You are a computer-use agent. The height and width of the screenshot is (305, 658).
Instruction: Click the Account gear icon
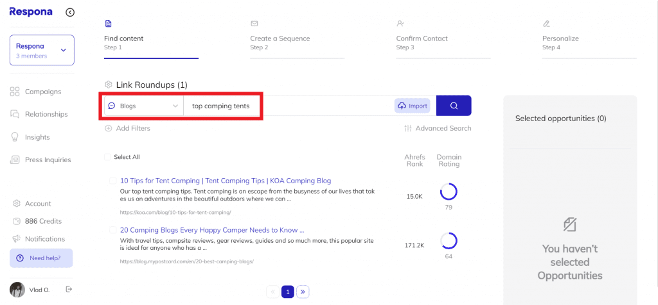[17, 204]
